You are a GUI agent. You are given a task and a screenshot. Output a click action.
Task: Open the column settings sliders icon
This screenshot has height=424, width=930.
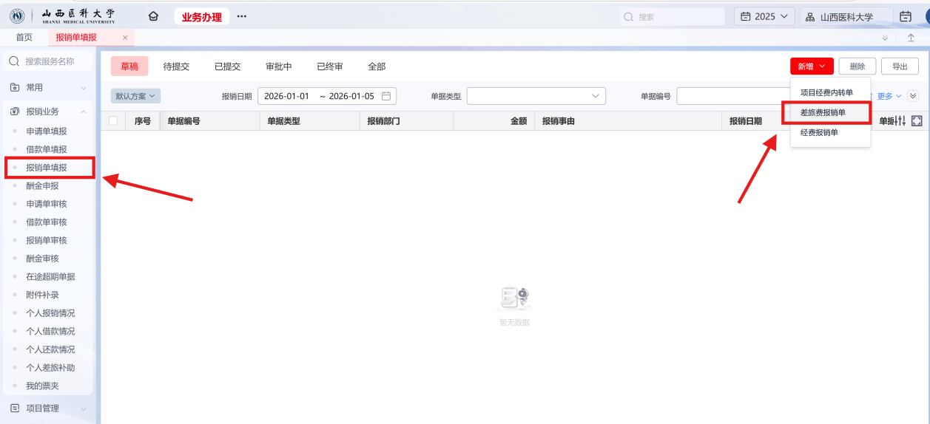point(900,121)
